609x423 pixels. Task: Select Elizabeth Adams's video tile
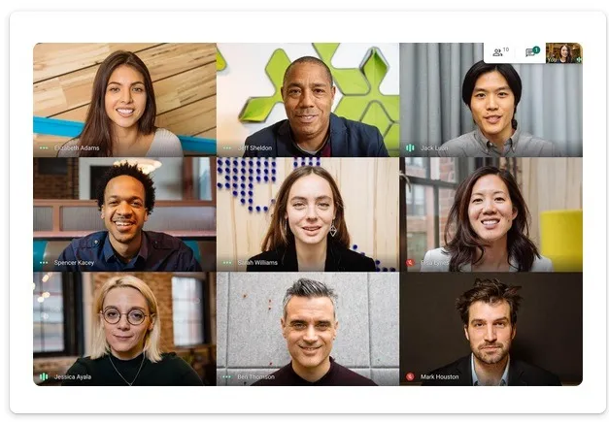pos(124,99)
